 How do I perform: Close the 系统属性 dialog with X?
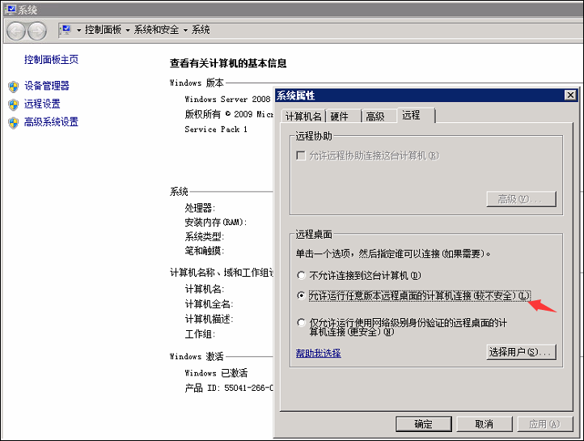(570, 95)
